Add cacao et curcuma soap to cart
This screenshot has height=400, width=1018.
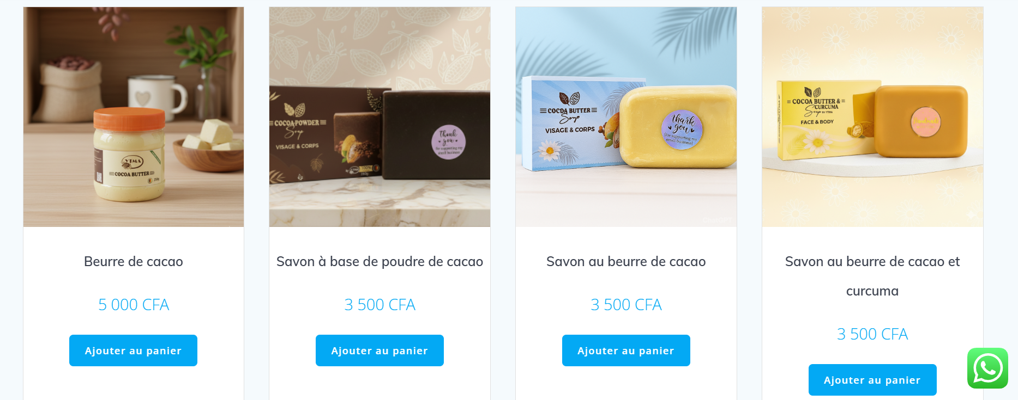(x=872, y=380)
